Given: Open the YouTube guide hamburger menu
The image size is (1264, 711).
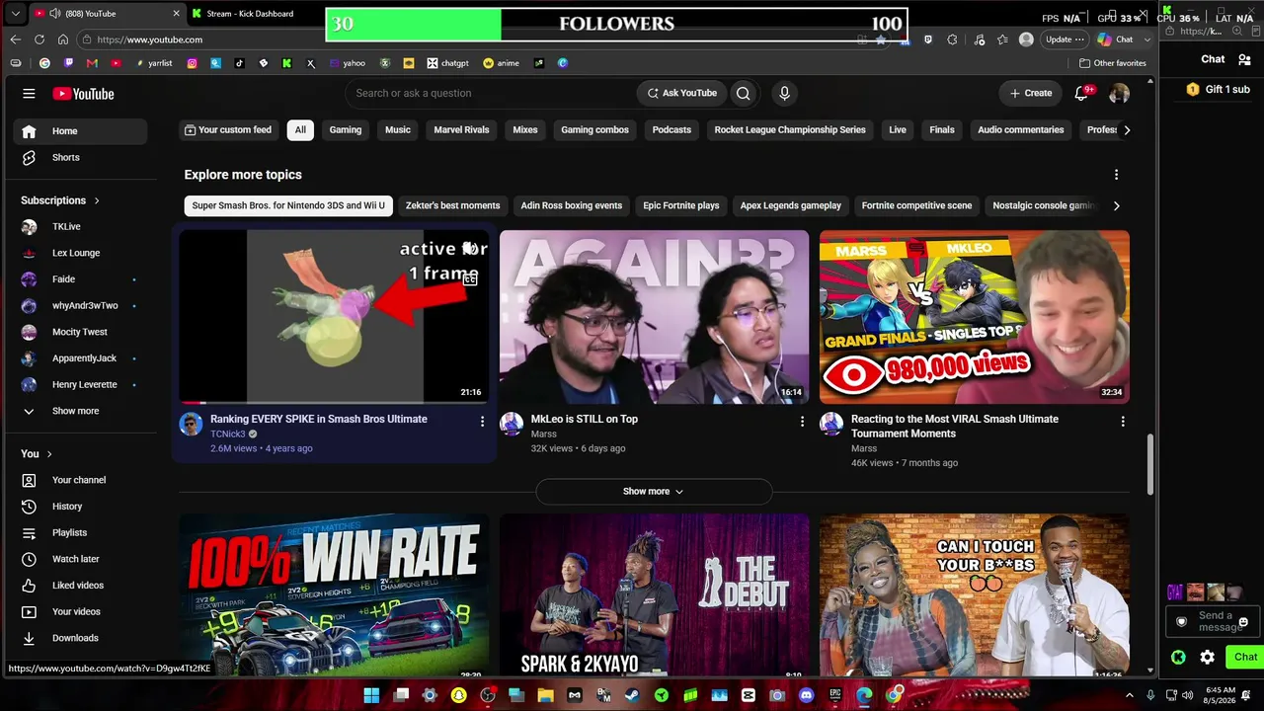Looking at the screenshot, I should coord(29,94).
